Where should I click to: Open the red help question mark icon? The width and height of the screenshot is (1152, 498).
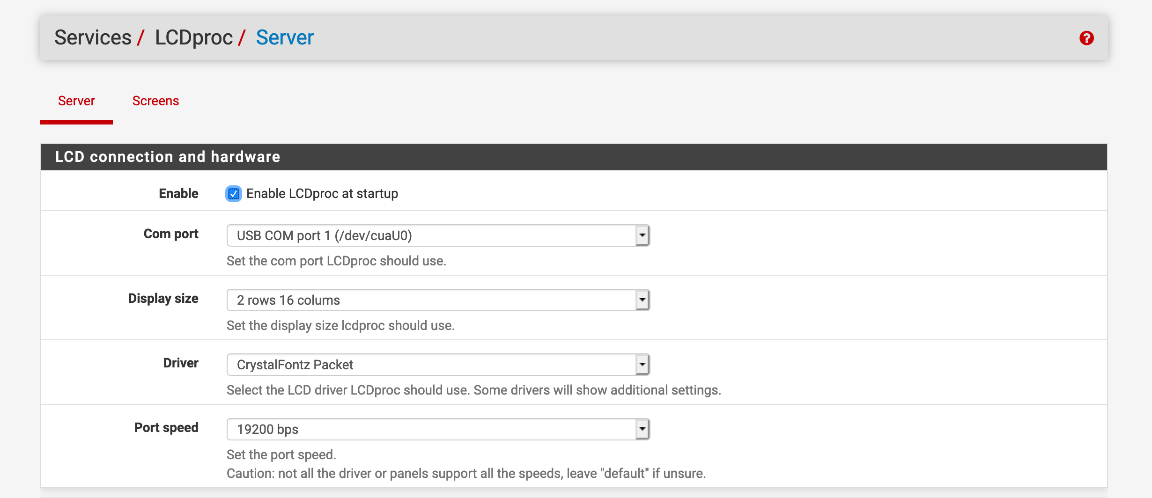tap(1086, 38)
